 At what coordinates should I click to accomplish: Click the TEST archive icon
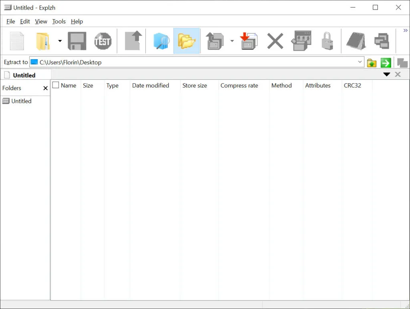tap(103, 41)
